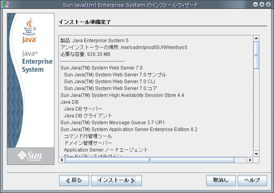Select the 必要な容量: 928.30 MB line
This screenshot has width=274, height=193.
coord(85,54)
